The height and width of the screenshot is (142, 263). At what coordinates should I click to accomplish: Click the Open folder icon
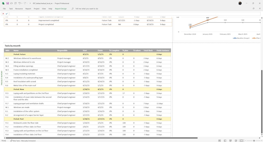point(12,3)
